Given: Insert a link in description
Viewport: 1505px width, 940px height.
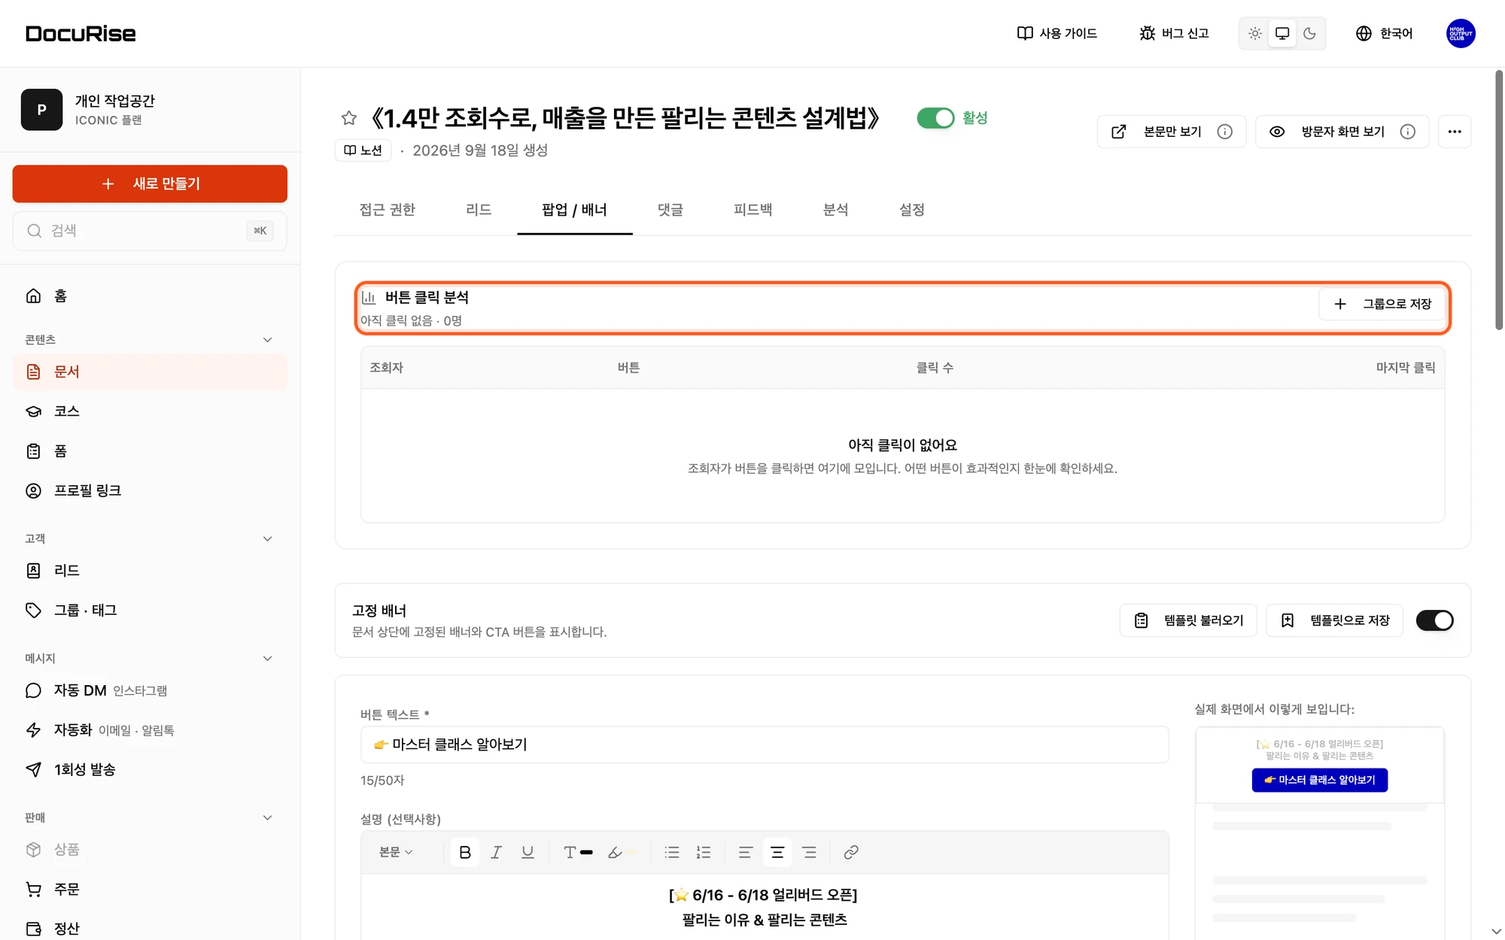Looking at the screenshot, I should [851, 852].
